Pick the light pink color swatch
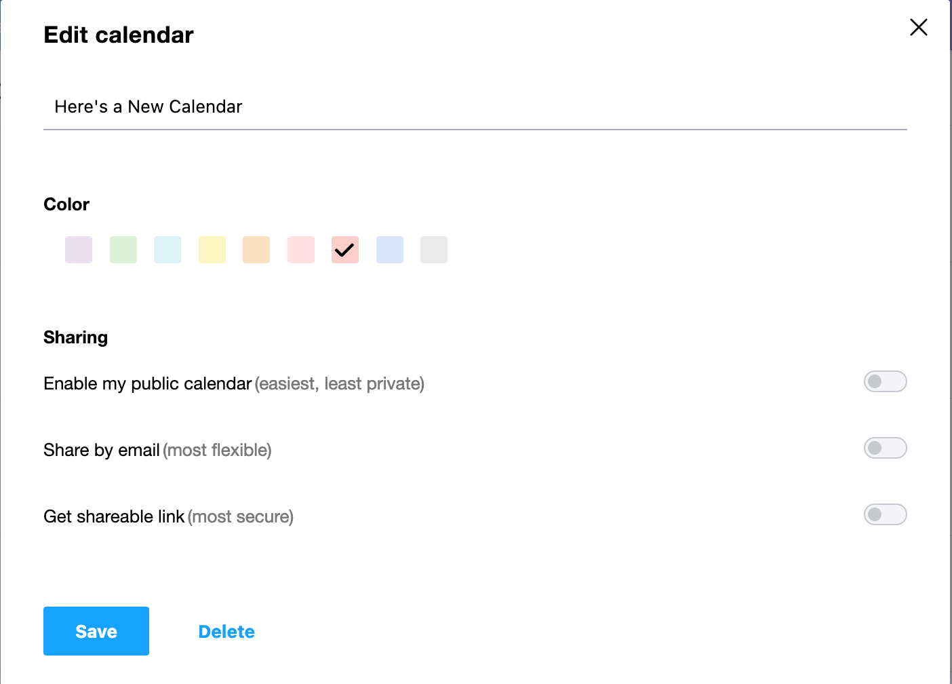Screen dimensions: 952x684 (x=301, y=250)
